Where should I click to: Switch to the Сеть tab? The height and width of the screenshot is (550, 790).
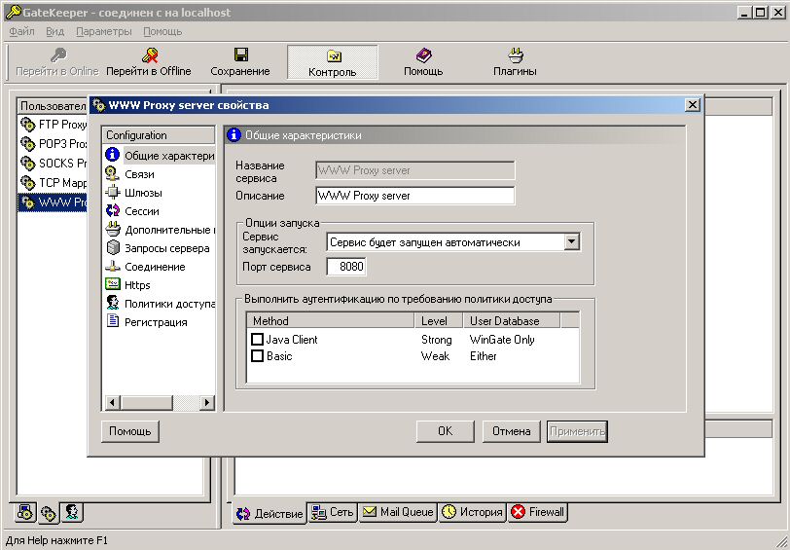click(x=332, y=512)
